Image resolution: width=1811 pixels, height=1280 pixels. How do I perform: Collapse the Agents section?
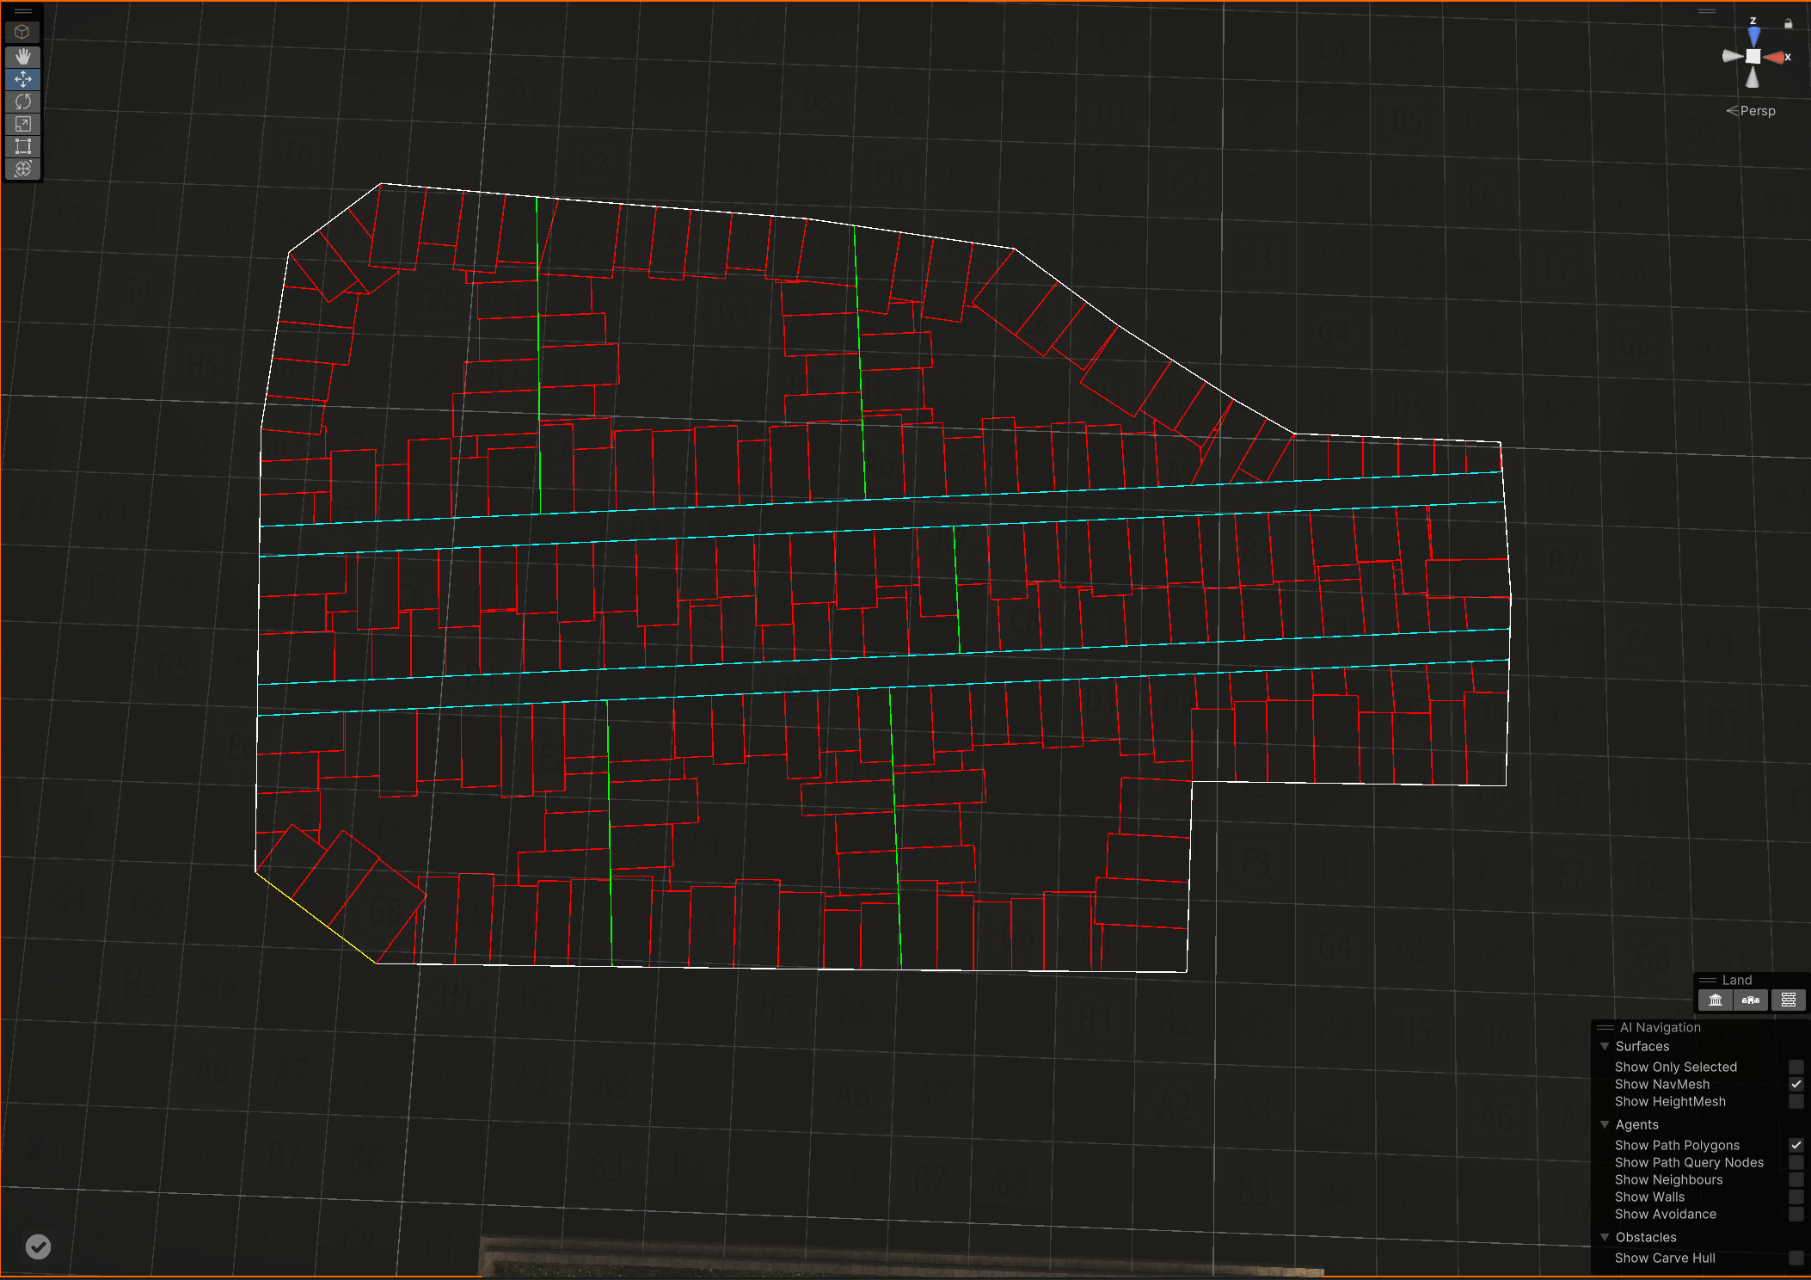[1605, 1124]
